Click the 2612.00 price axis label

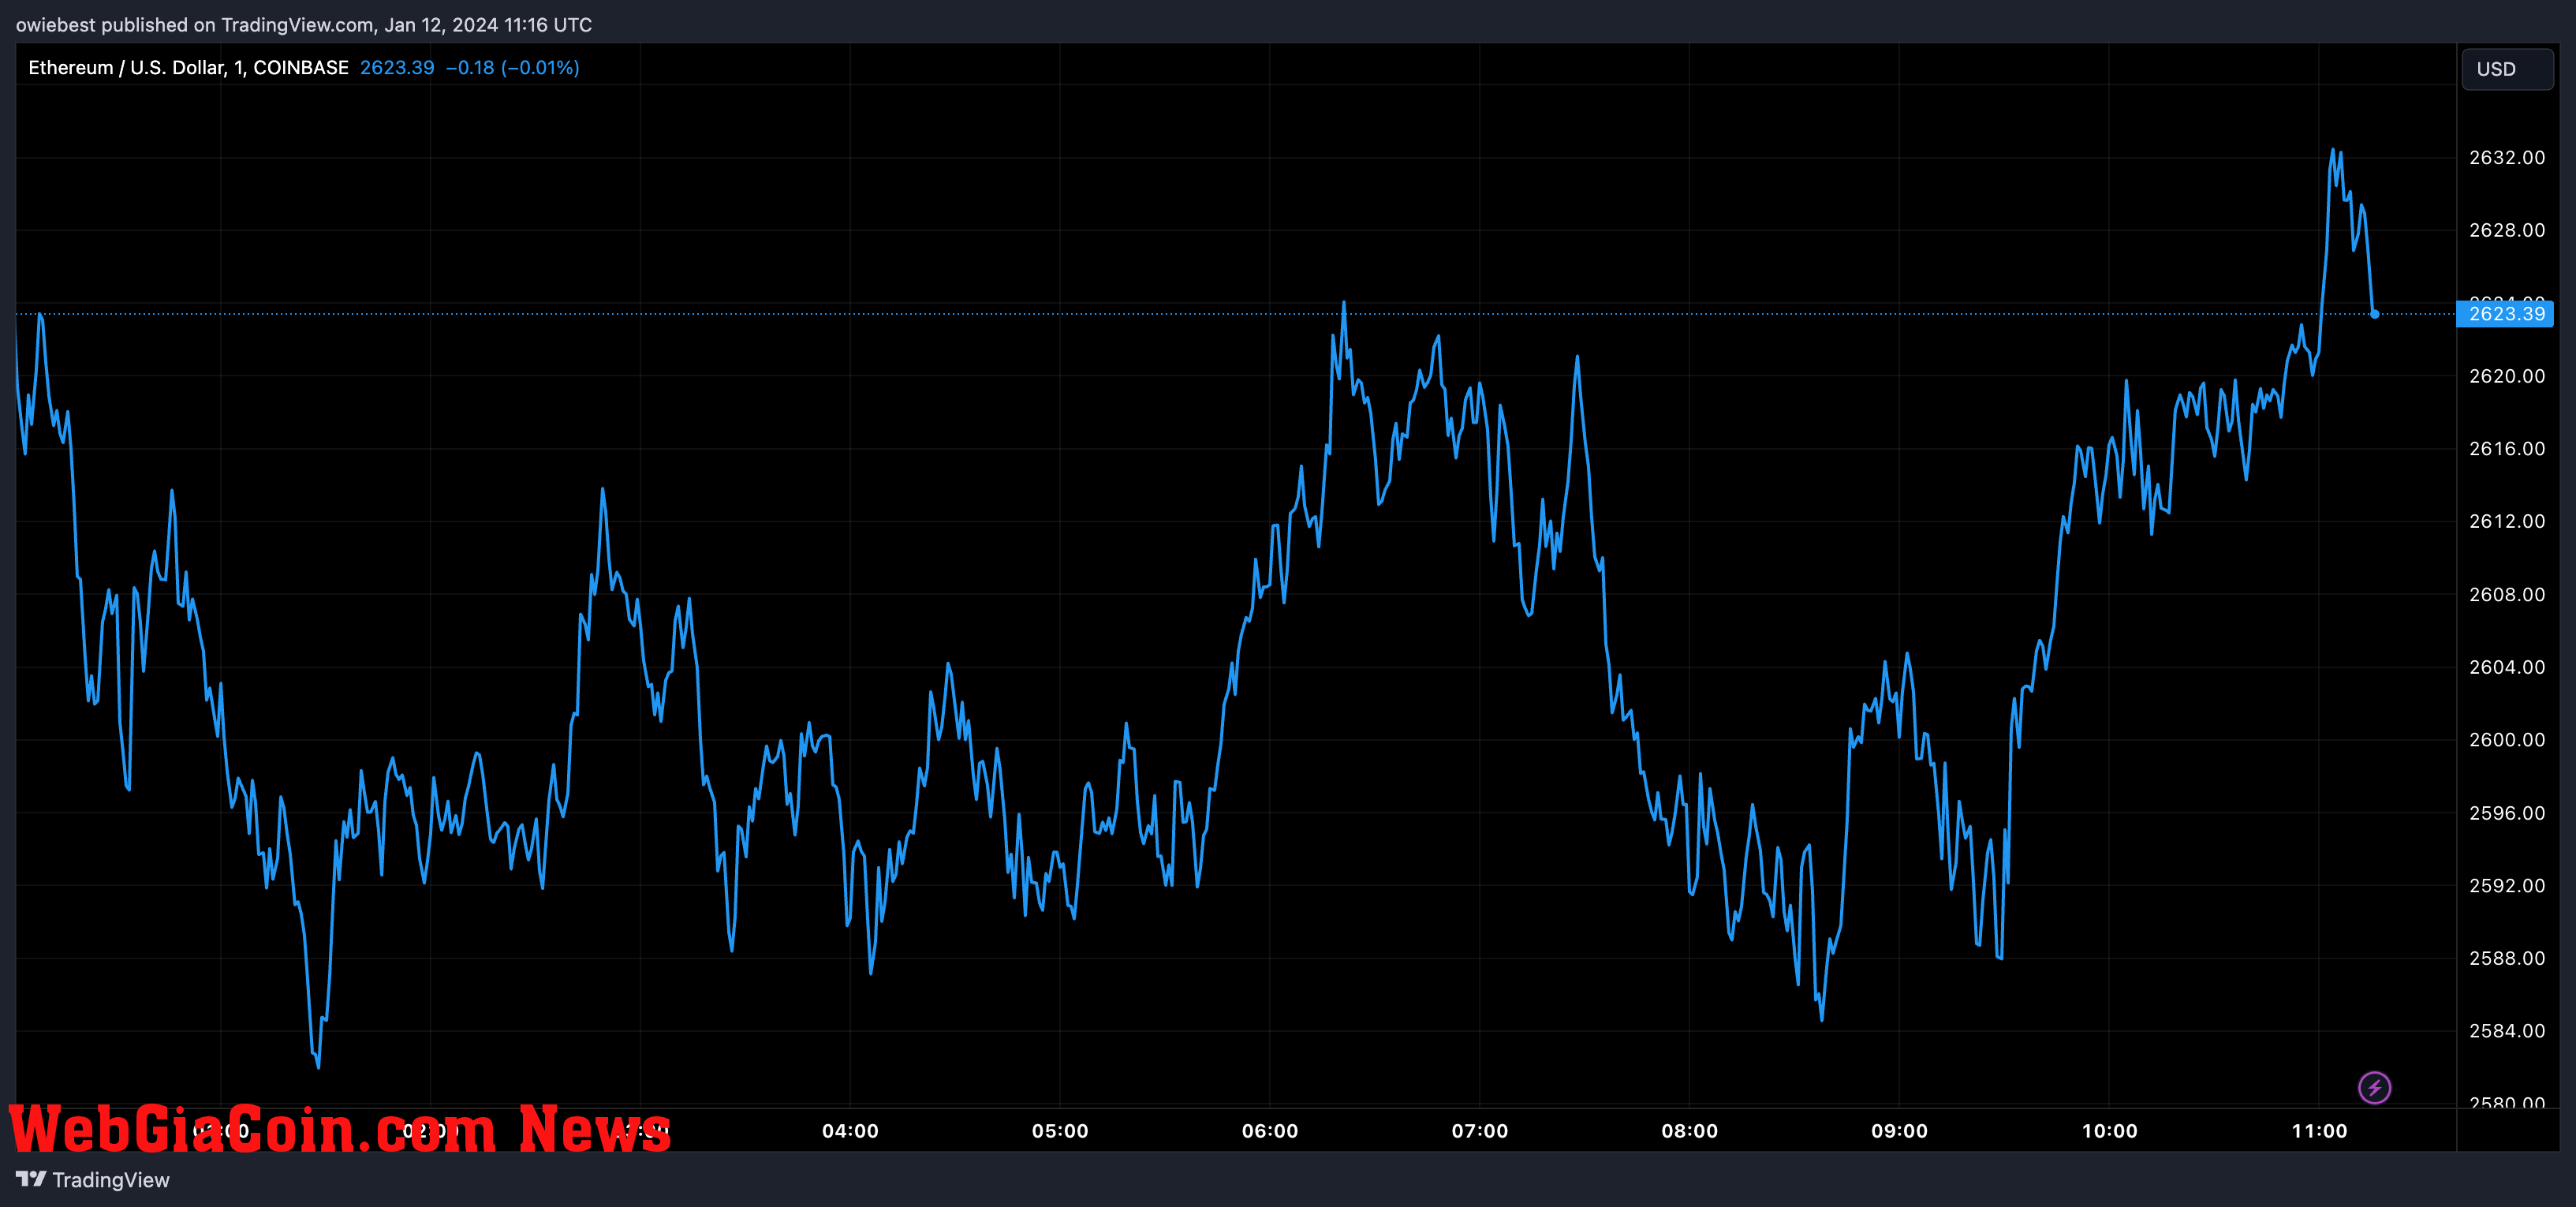click(2507, 521)
